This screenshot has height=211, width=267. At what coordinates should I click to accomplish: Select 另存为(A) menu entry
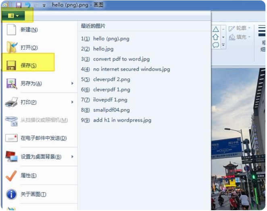coord(39,84)
